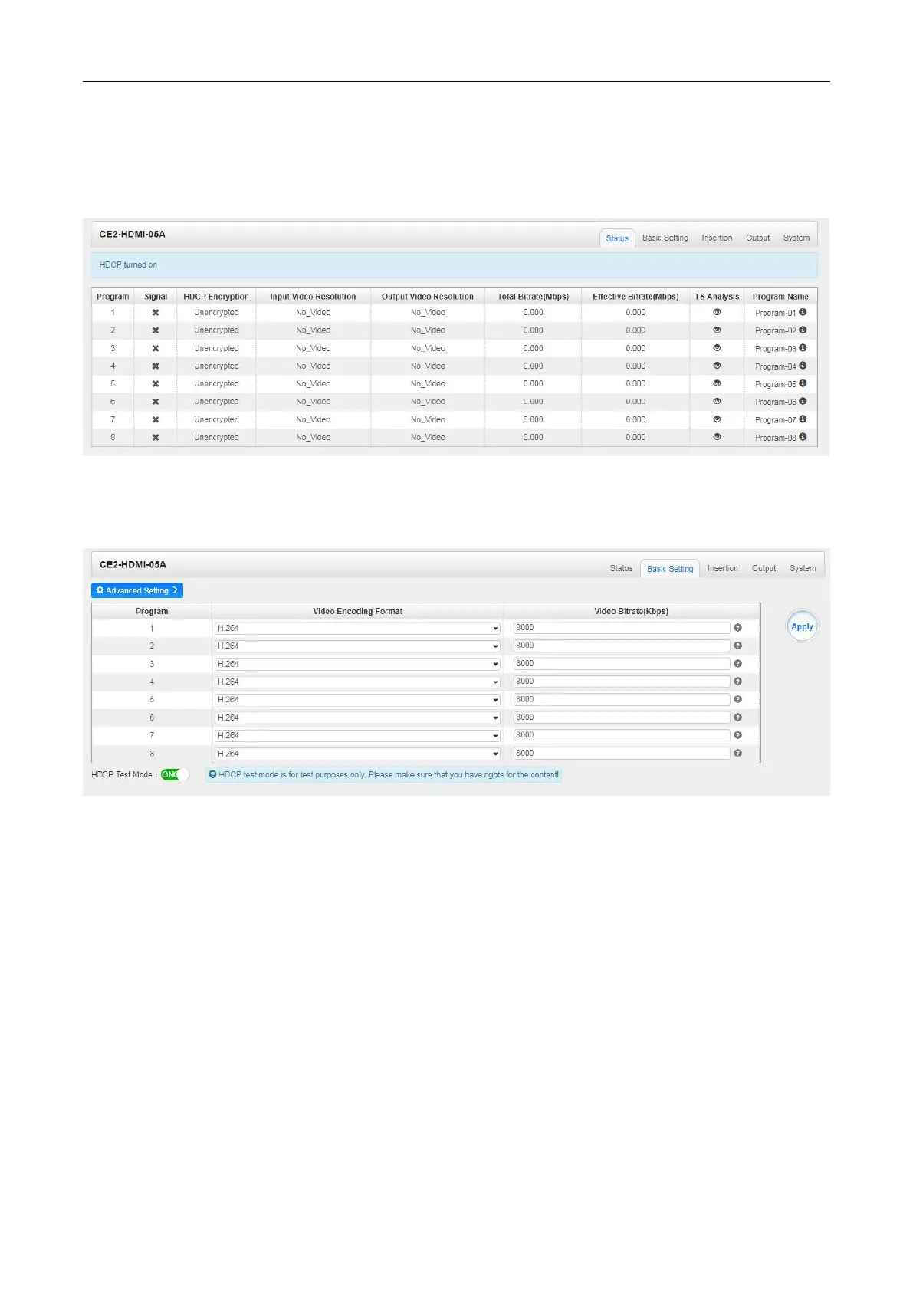The width and height of the screenshot is (913, 1291).
Task: Click the 'Video Encoding Format' column header
Action: click(357, 611)
